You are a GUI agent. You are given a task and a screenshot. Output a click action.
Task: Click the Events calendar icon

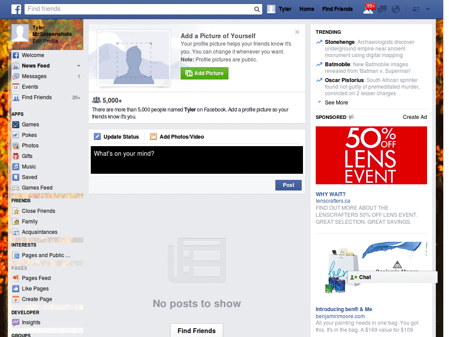16,87
